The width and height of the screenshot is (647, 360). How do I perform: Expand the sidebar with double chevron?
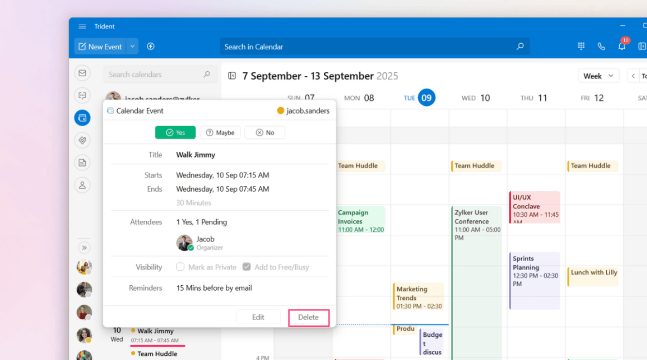point(84,248)
